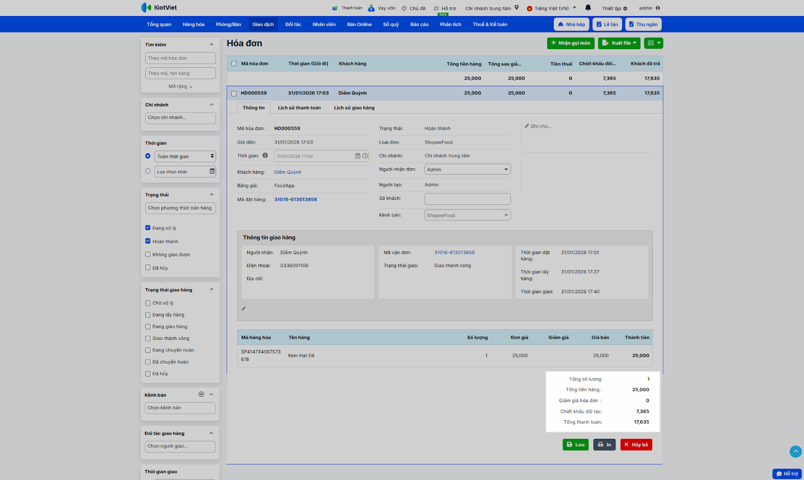Open the Toàn thời gian dropdown
The height and width of the screenshot is (480, 804).
click(x=185, y=156)
